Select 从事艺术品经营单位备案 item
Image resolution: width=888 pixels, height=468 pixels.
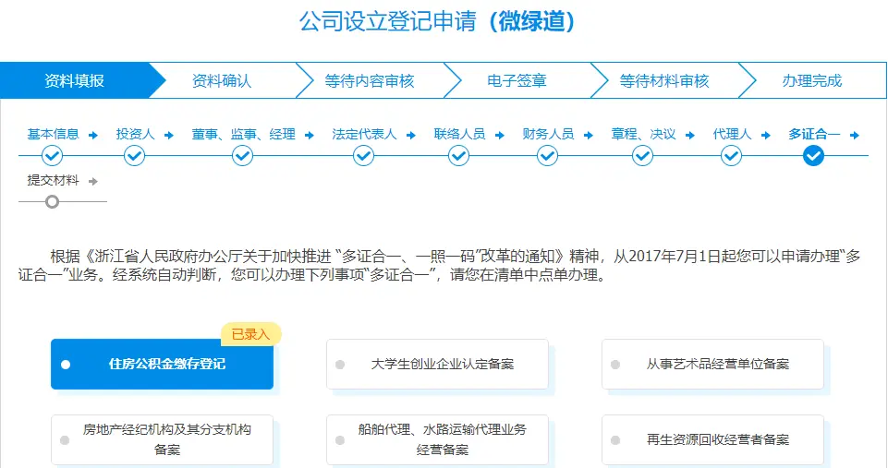[712, 364]
